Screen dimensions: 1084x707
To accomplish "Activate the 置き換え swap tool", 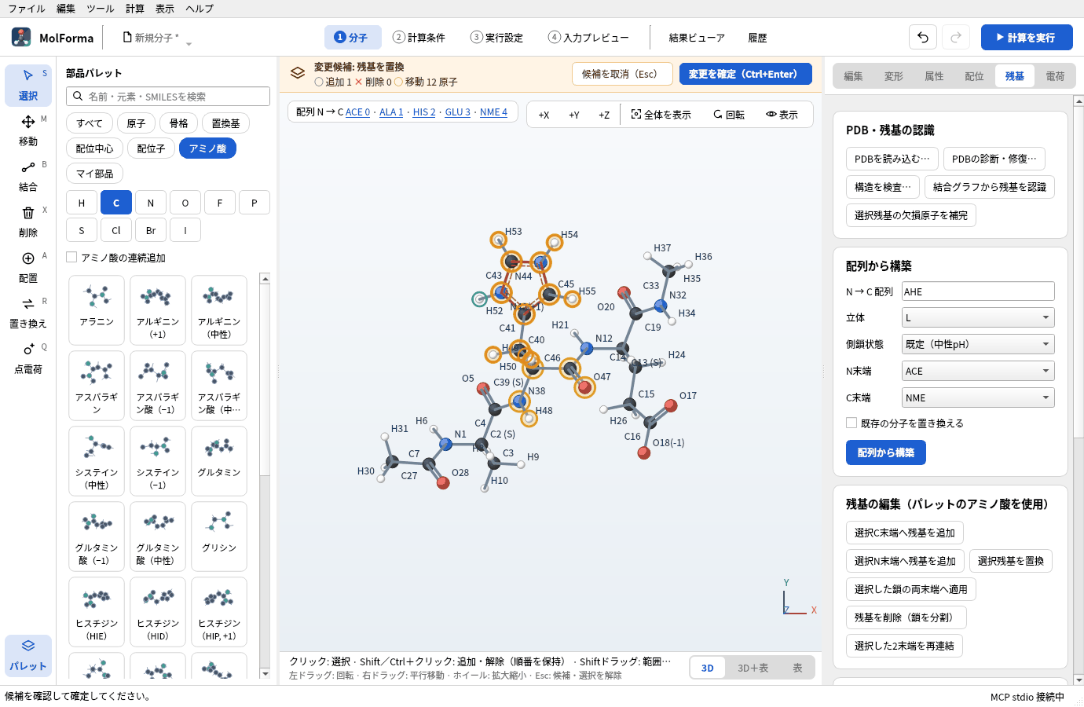I will [28, 313].
